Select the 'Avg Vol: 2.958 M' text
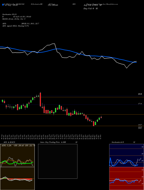Image resolution: width=144 pixels, height=190 pixels. tap(92, 5)
